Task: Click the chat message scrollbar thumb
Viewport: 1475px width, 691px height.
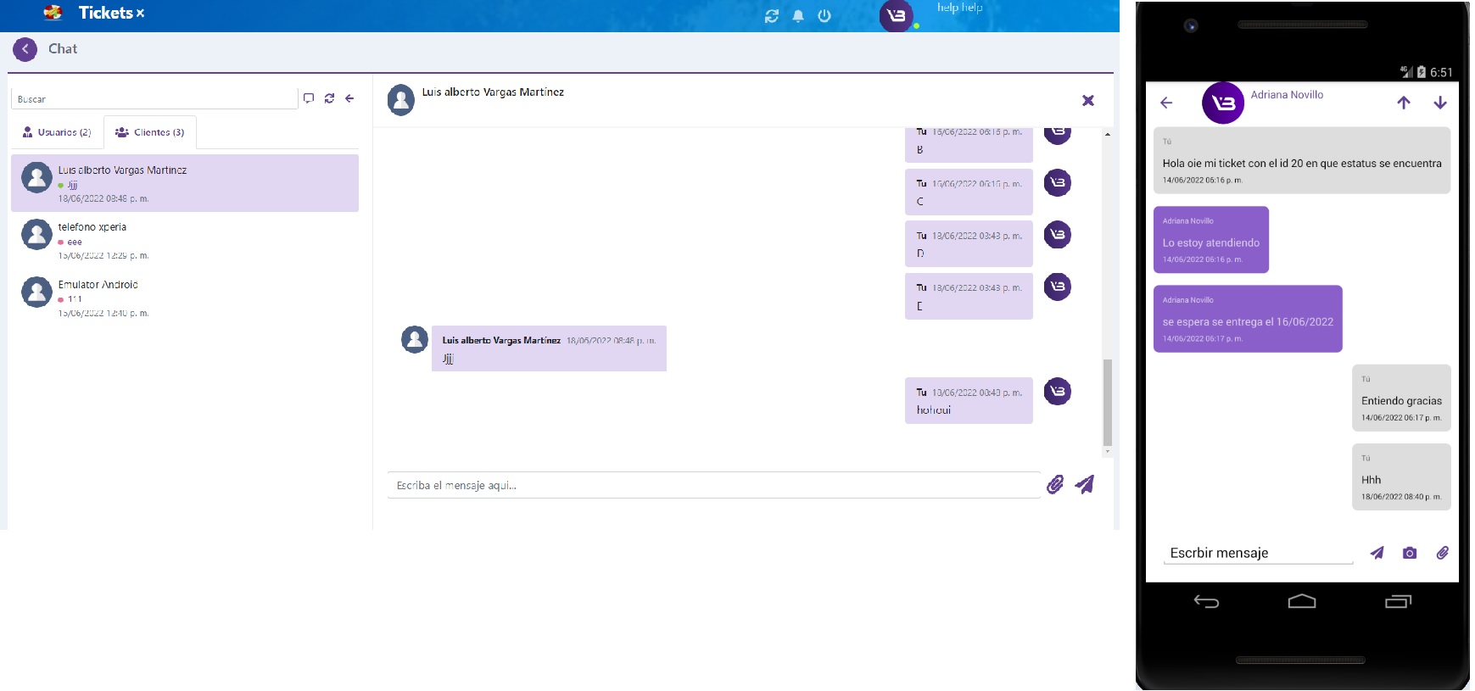Action: click(1107, 402)
